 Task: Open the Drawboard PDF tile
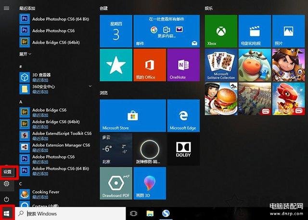(116, 183)
